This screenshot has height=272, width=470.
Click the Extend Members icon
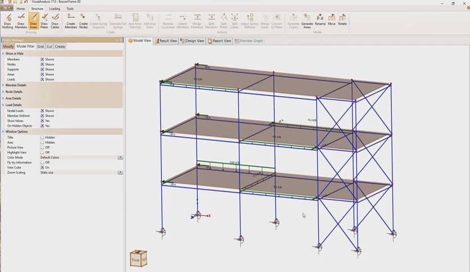click(x=183, y=21)
